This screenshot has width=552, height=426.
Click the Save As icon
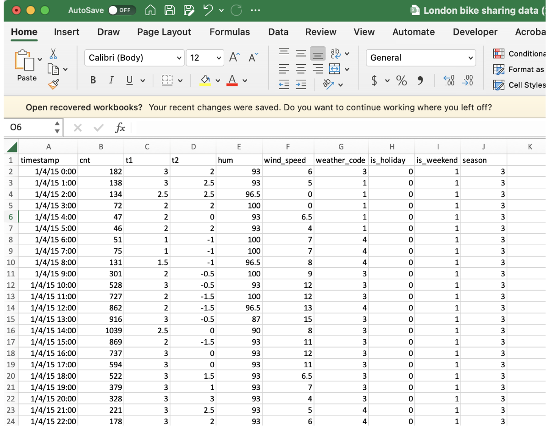pos(189,10)
